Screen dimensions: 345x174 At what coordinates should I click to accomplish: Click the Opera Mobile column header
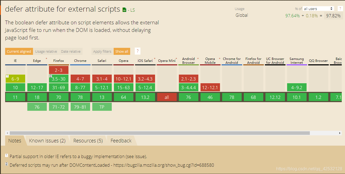click(210, 61)
